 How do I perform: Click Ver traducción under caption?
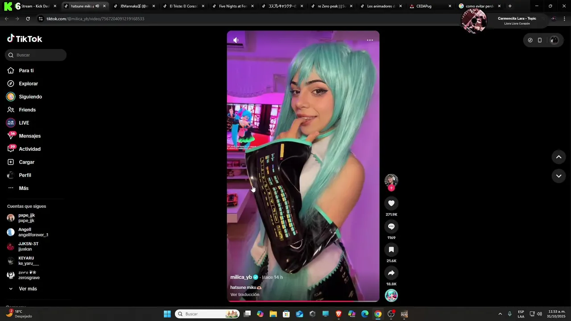click(244, 295)
